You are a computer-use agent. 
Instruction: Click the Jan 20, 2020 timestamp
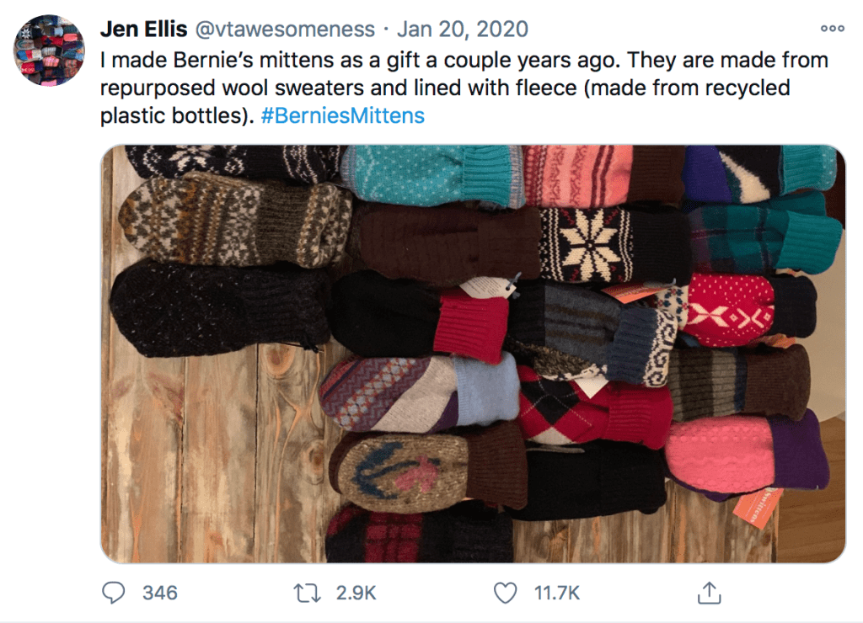click(463, 29)
